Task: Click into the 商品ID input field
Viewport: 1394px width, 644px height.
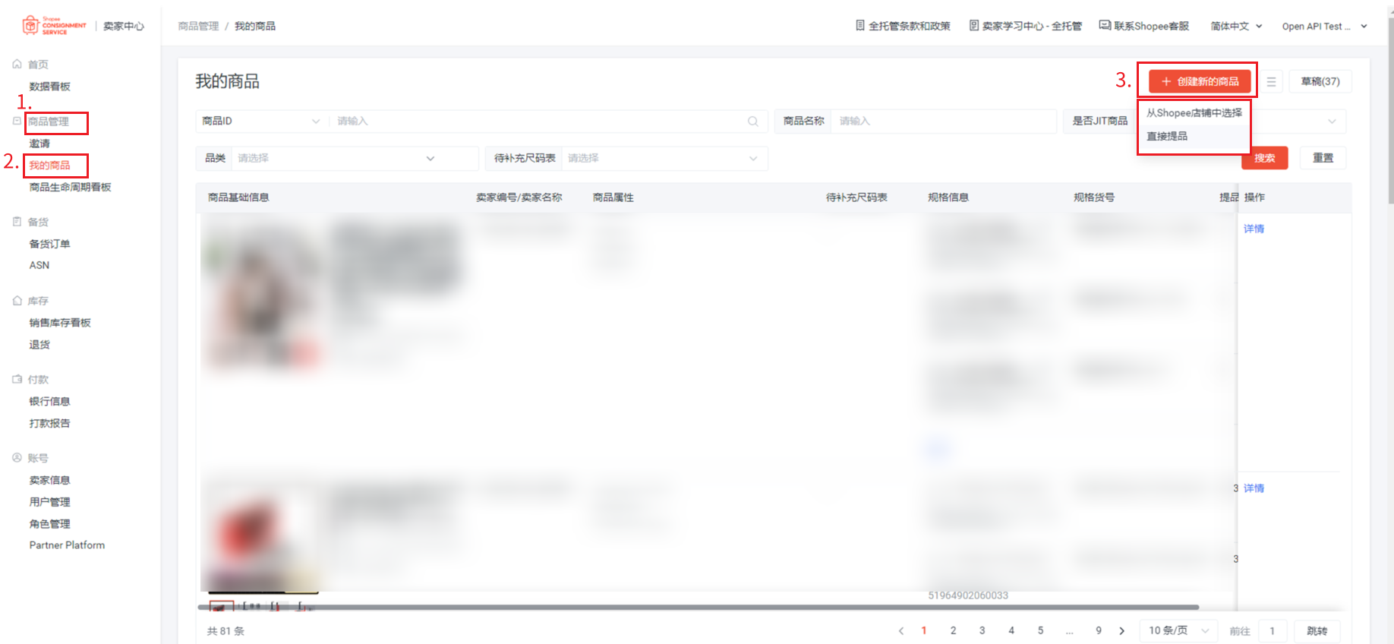Action: point(539,121)
